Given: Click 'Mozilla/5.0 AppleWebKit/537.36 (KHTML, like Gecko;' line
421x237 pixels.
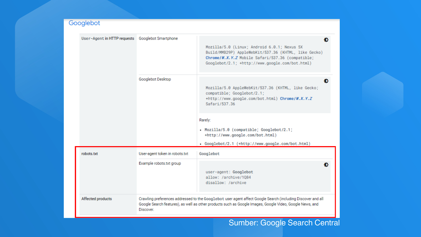Looking at the screenshot, I should (262, 88).
